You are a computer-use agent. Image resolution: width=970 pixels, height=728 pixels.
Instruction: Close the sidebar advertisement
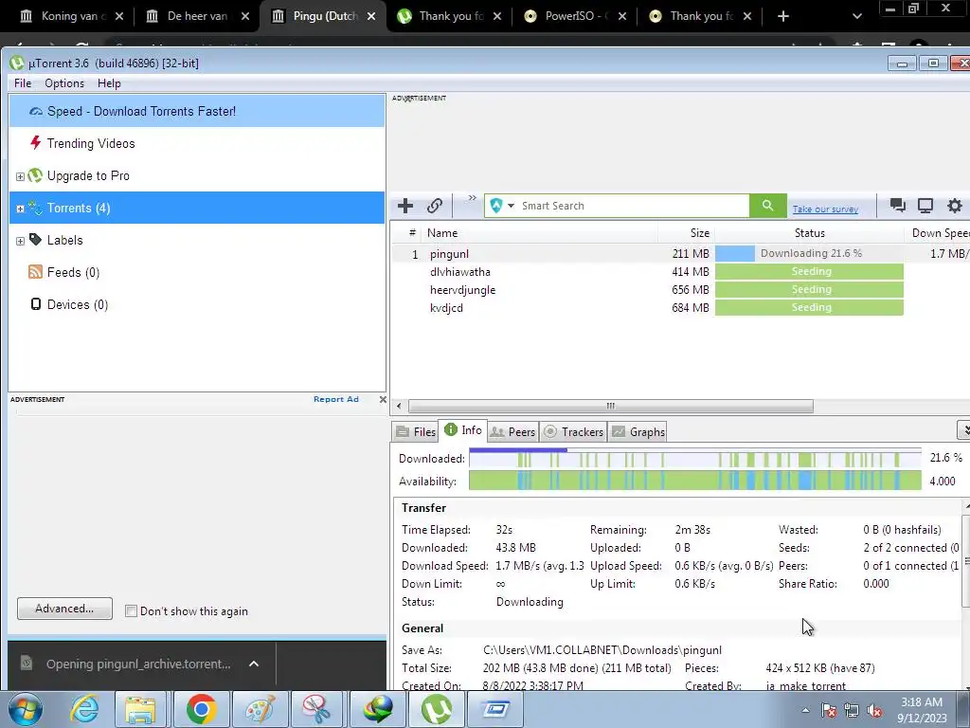(383, 399)
